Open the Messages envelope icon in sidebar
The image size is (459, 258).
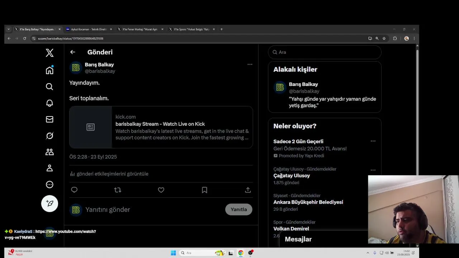pyautogui.click(x=49, y=119)
